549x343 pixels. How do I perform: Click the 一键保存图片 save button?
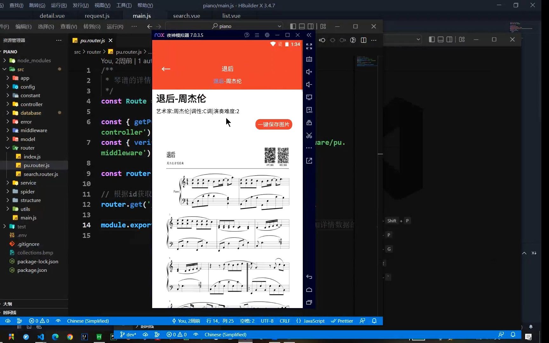(274, 124)
